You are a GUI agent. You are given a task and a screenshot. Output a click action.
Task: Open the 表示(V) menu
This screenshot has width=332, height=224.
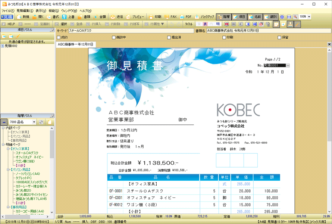(41, 11)
